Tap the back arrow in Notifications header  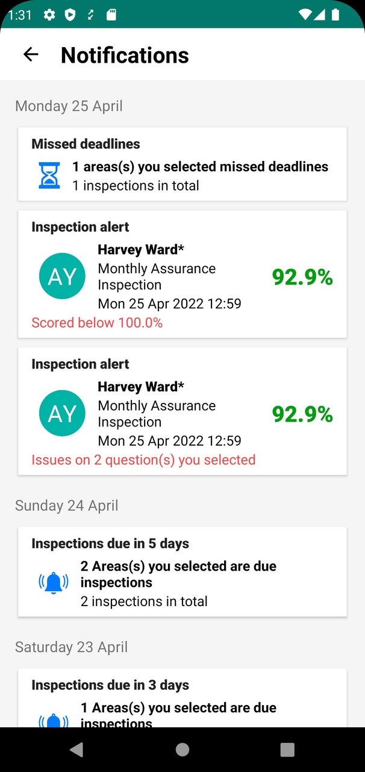point(31,55)
